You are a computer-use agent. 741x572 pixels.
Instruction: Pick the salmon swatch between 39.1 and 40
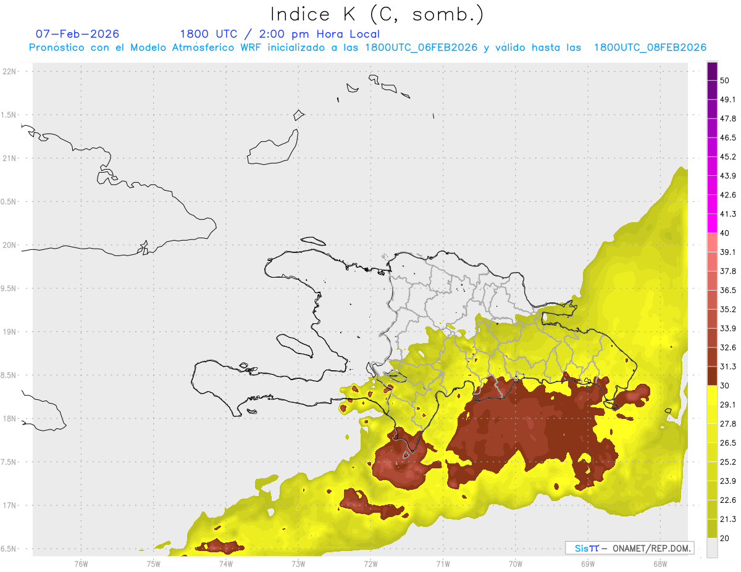tap(712, 242)
